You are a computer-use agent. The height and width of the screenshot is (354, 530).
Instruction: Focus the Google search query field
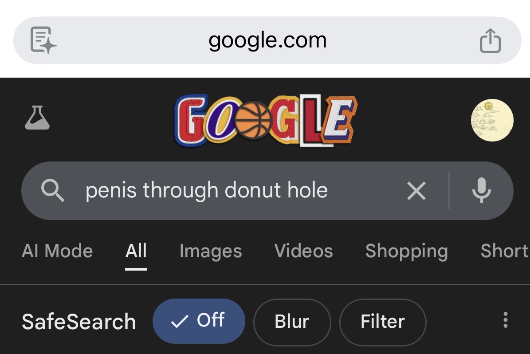[x=222, y=191]
